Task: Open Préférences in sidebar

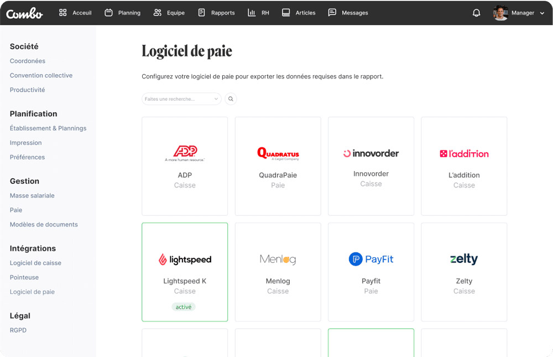Action: pyautogui.click(x=28, y=157)
